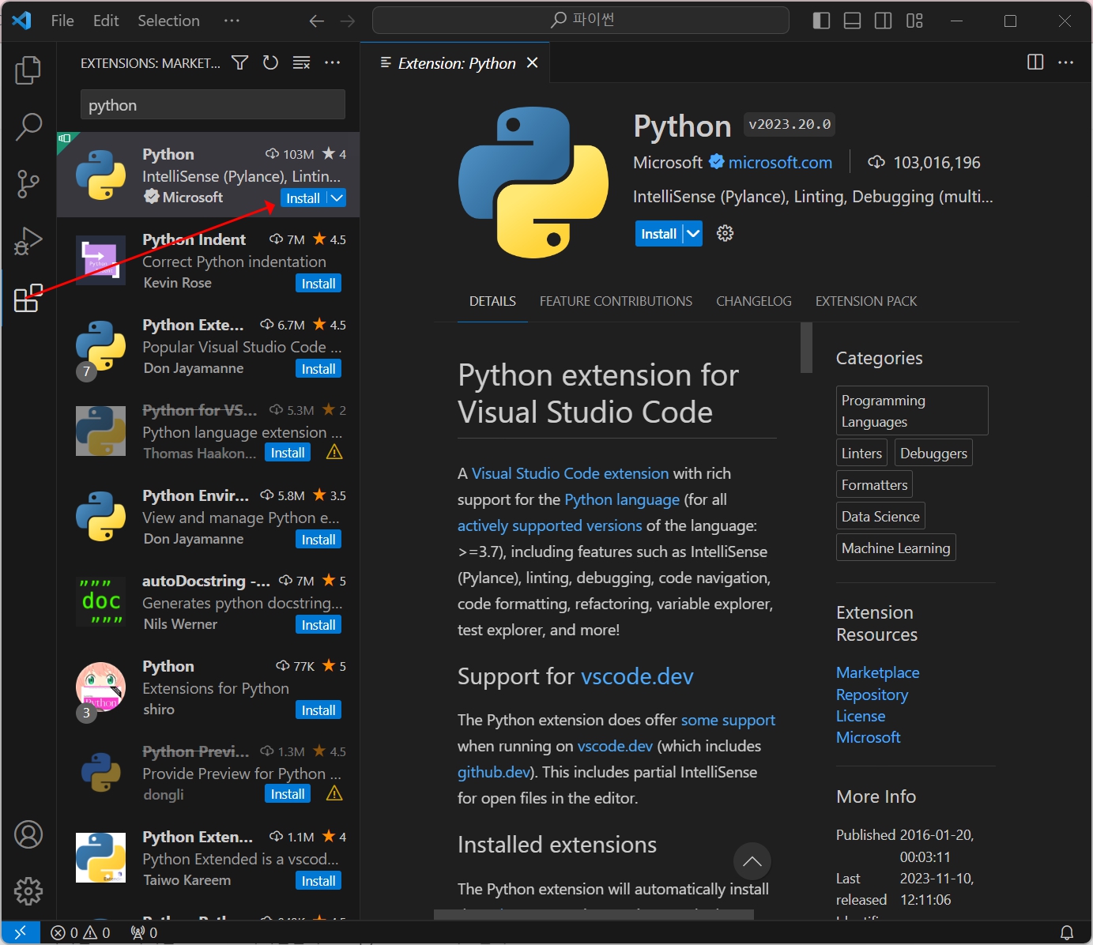Open the Explorer view in activity bar
Viewport: 1093px width, 945px height.
pos(28,70)
